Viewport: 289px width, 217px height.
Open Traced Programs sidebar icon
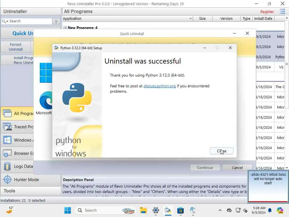(7, 127)
